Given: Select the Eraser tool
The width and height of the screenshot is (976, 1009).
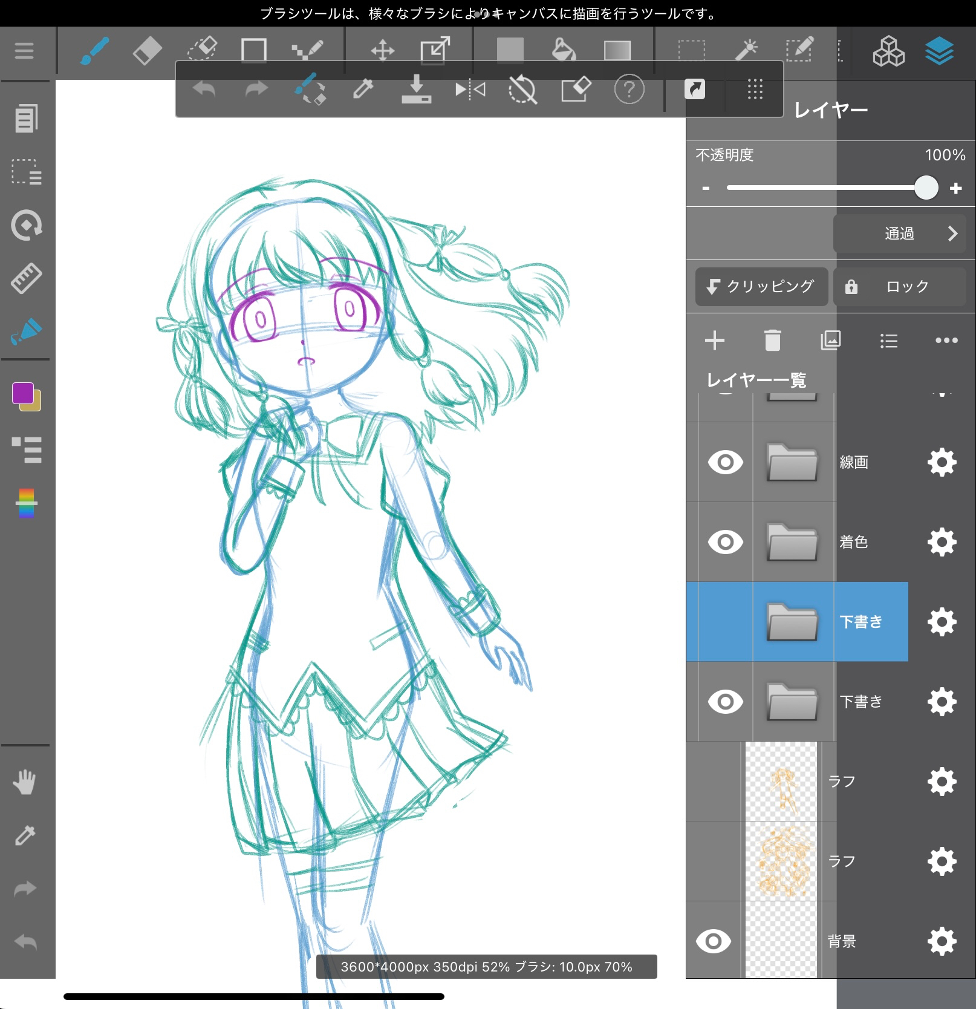Looking at the screenshot, I should coord(147,50).
